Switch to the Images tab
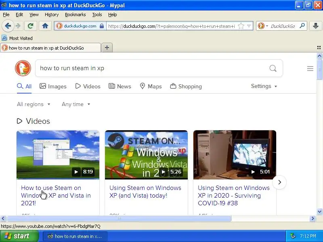Image resolution: width=323 pixels, height=242 pixels. (53, 86)
